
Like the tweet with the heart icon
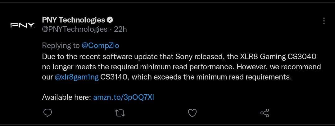coord(192,113)
